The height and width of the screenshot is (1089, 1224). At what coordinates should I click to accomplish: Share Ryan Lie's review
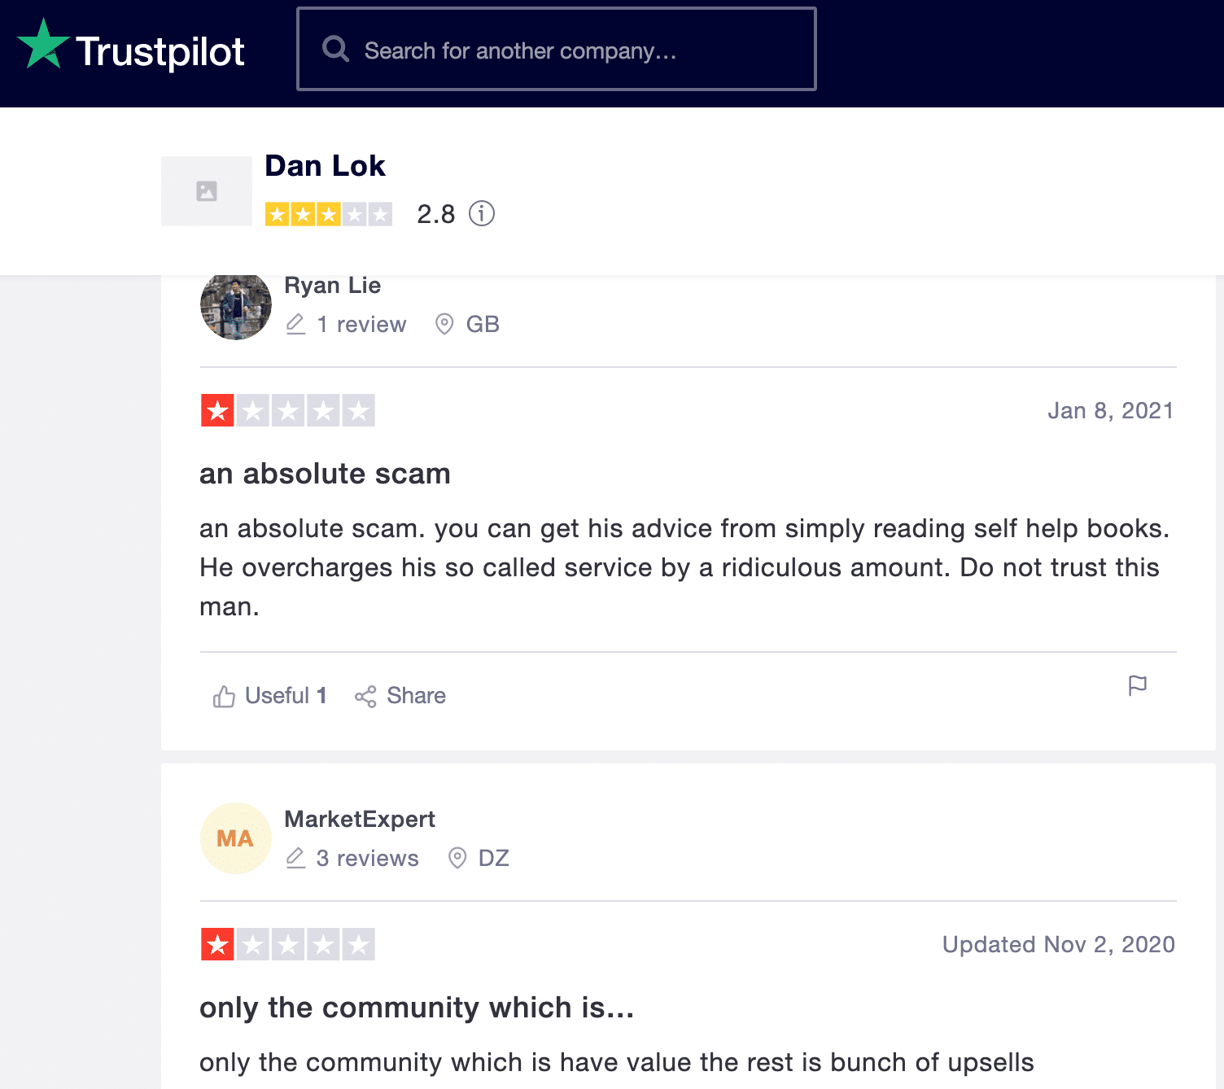400,696
